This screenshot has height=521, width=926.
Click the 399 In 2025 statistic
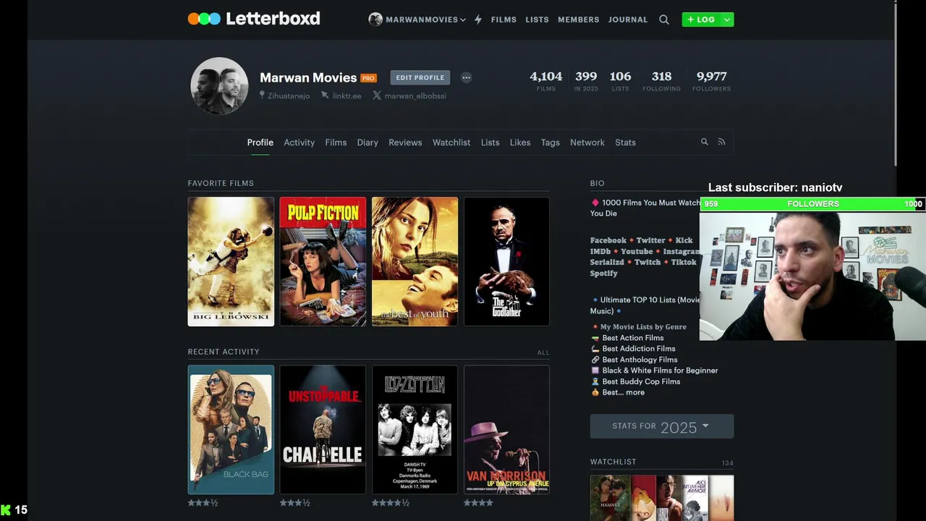pyautogui.click(x=586, y=80)
